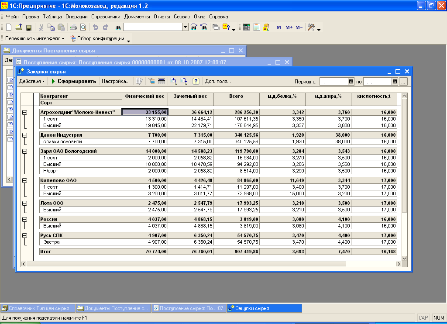Click the Open file icon
This screenshot has height=324, width=447.
point(19,28)
